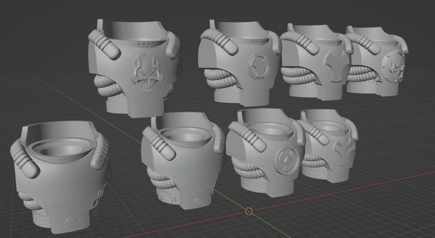Viewport: 435px width, 238px height.
Task: Select the torso with large skull emblem
Action: click(x=135, y=69)
